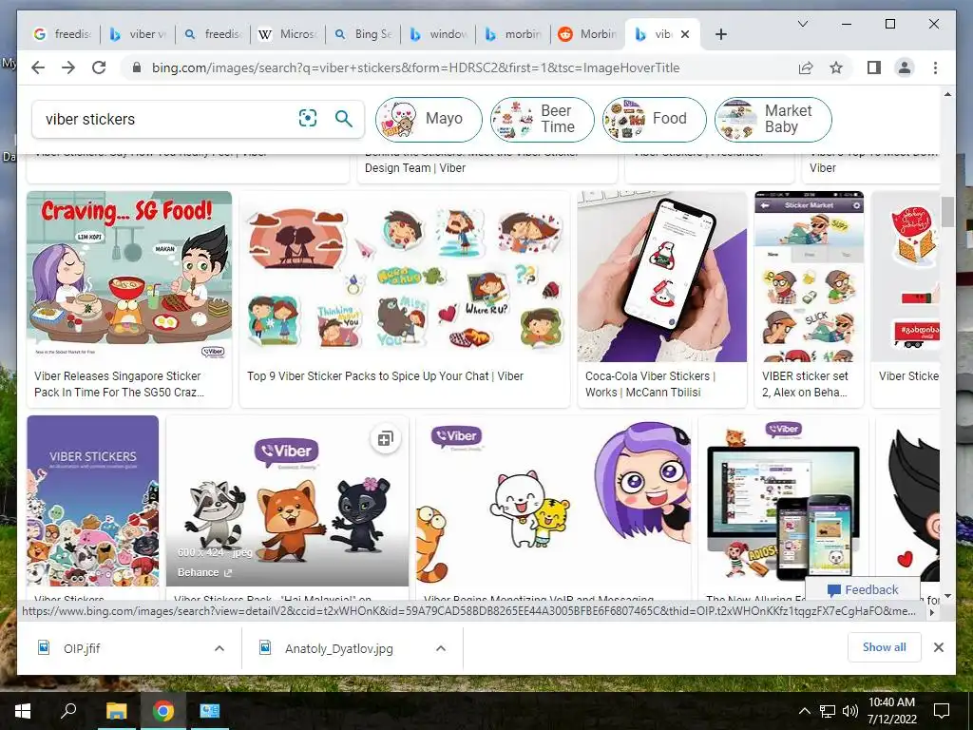Open the Anatoly_Dyatlov.jpg downloaded file

338,648
